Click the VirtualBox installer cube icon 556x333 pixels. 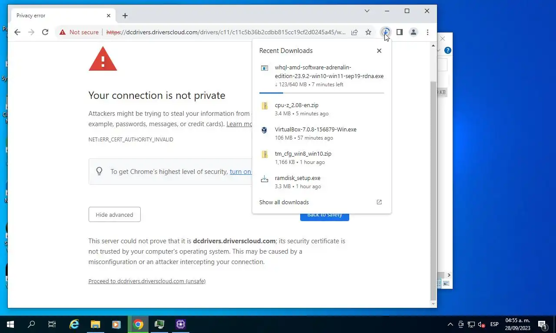(265, 130)
